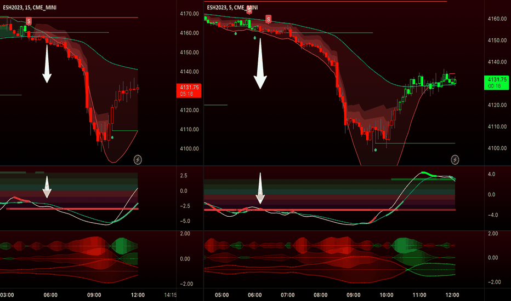Click the lightning icon on the 15-minute chart
Image resolution: width=511 pixels, height=301 pixels.
[138, 160]
